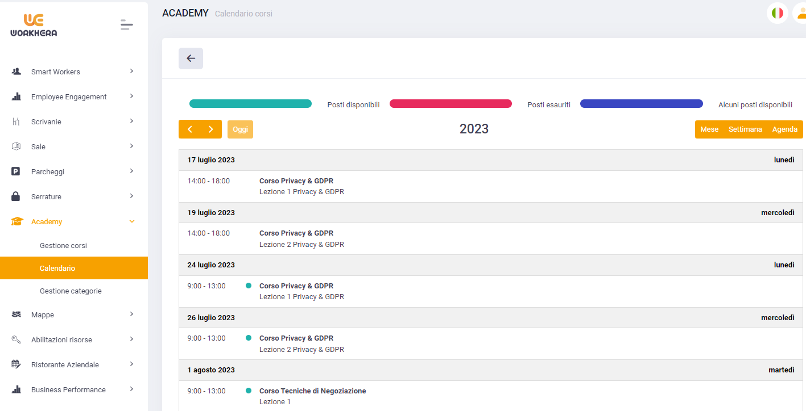Click 14:00 - 18:00 time on 17 luglio
Viewport: 806px width, 411px height.
coord(209,181)
